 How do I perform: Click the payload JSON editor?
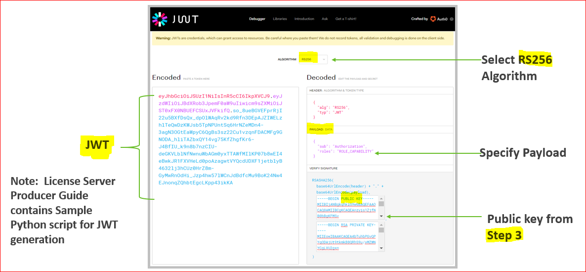tap(379, 148)
